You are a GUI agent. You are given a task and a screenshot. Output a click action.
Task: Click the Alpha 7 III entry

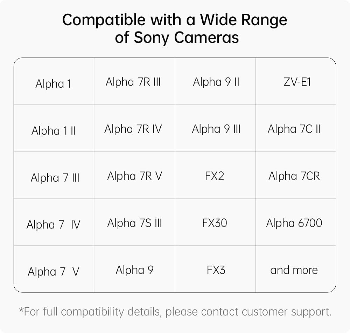(54, 175)
